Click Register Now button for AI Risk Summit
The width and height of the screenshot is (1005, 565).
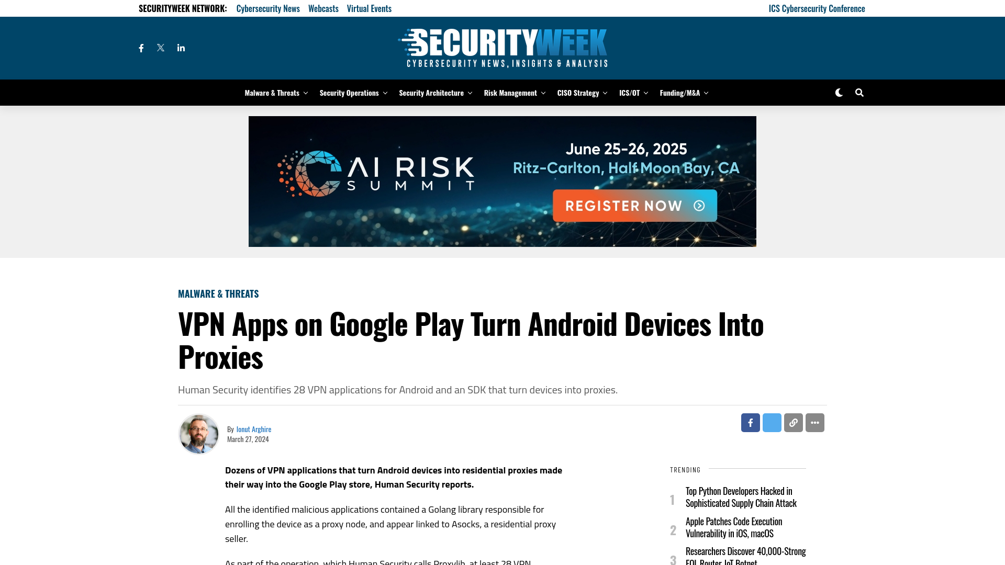(x=634, y=205)
